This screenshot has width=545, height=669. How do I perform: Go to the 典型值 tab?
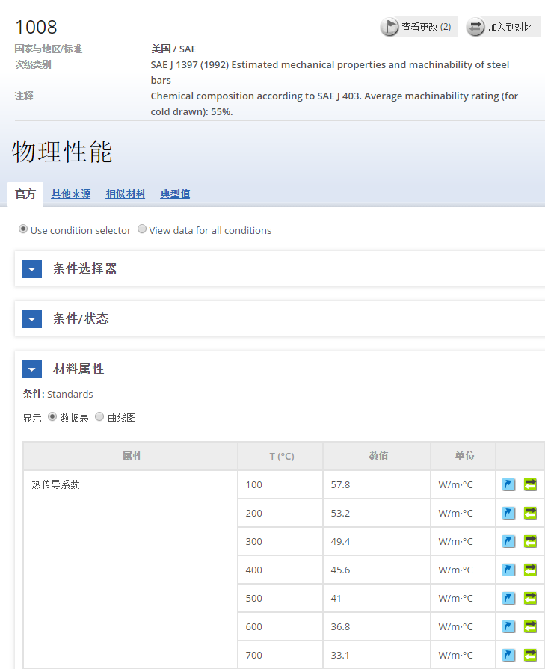(175, 194)
